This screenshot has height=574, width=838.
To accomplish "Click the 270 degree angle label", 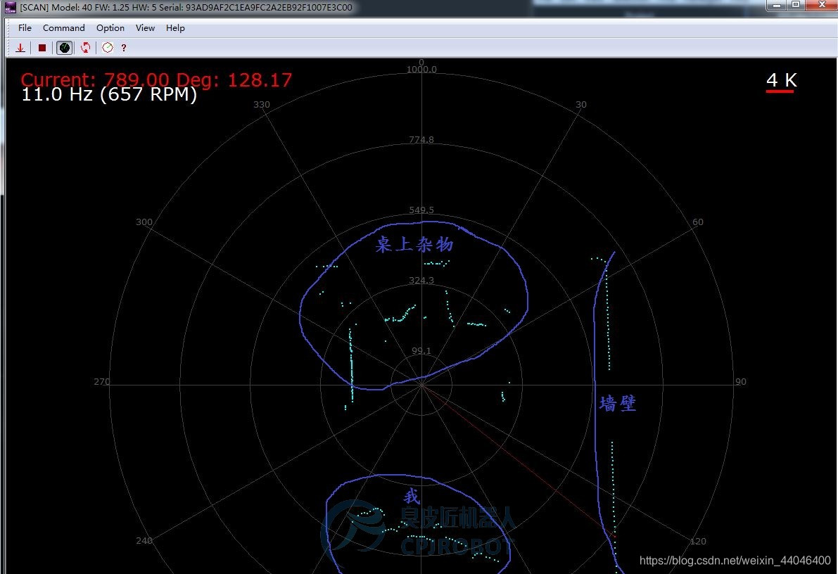I will [101, 381].
